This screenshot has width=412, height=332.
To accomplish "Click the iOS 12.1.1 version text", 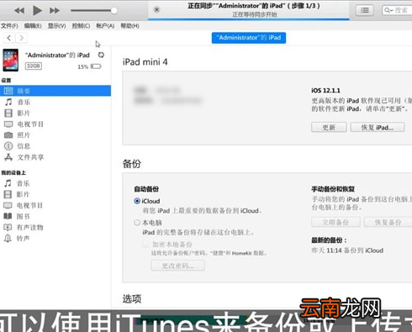I will coord(325,91).
